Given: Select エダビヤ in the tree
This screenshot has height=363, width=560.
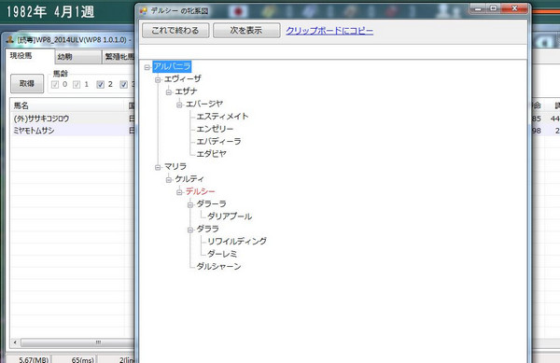Looking at the screenshot, I should pos(211,154).
